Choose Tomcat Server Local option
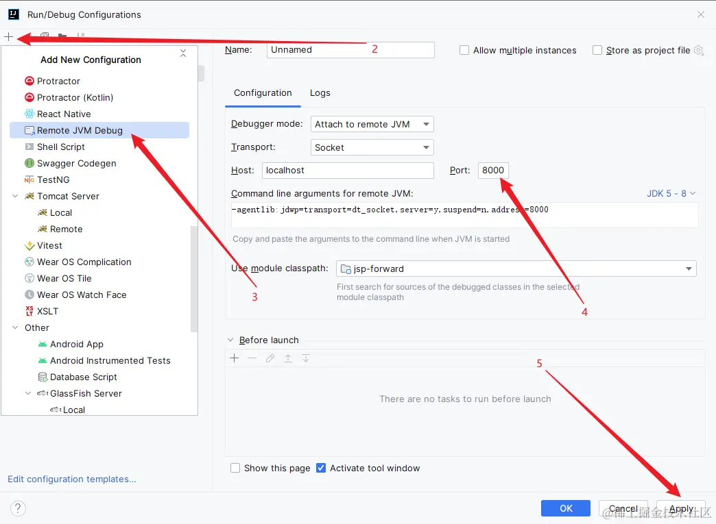Viewport: 716px width, 524px height. pos(61,212)
